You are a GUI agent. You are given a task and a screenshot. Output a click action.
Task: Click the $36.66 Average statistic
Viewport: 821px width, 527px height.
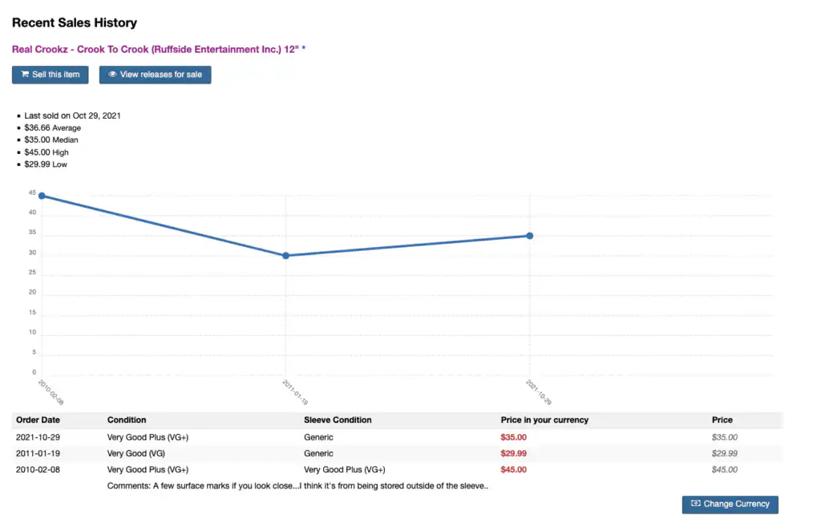[51, 128]
